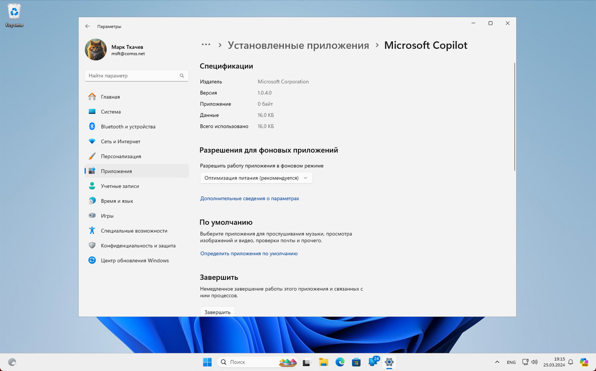596x371 pixels.
Task: Click the taskbar Поиск search box
Action: 257,362
